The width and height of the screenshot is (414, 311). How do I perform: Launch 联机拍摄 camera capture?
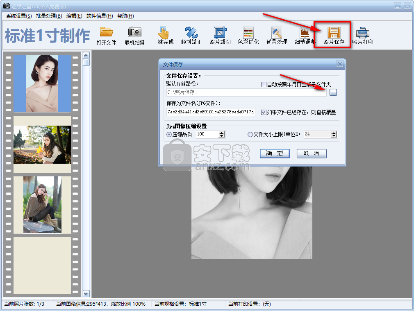coord(135,36)
